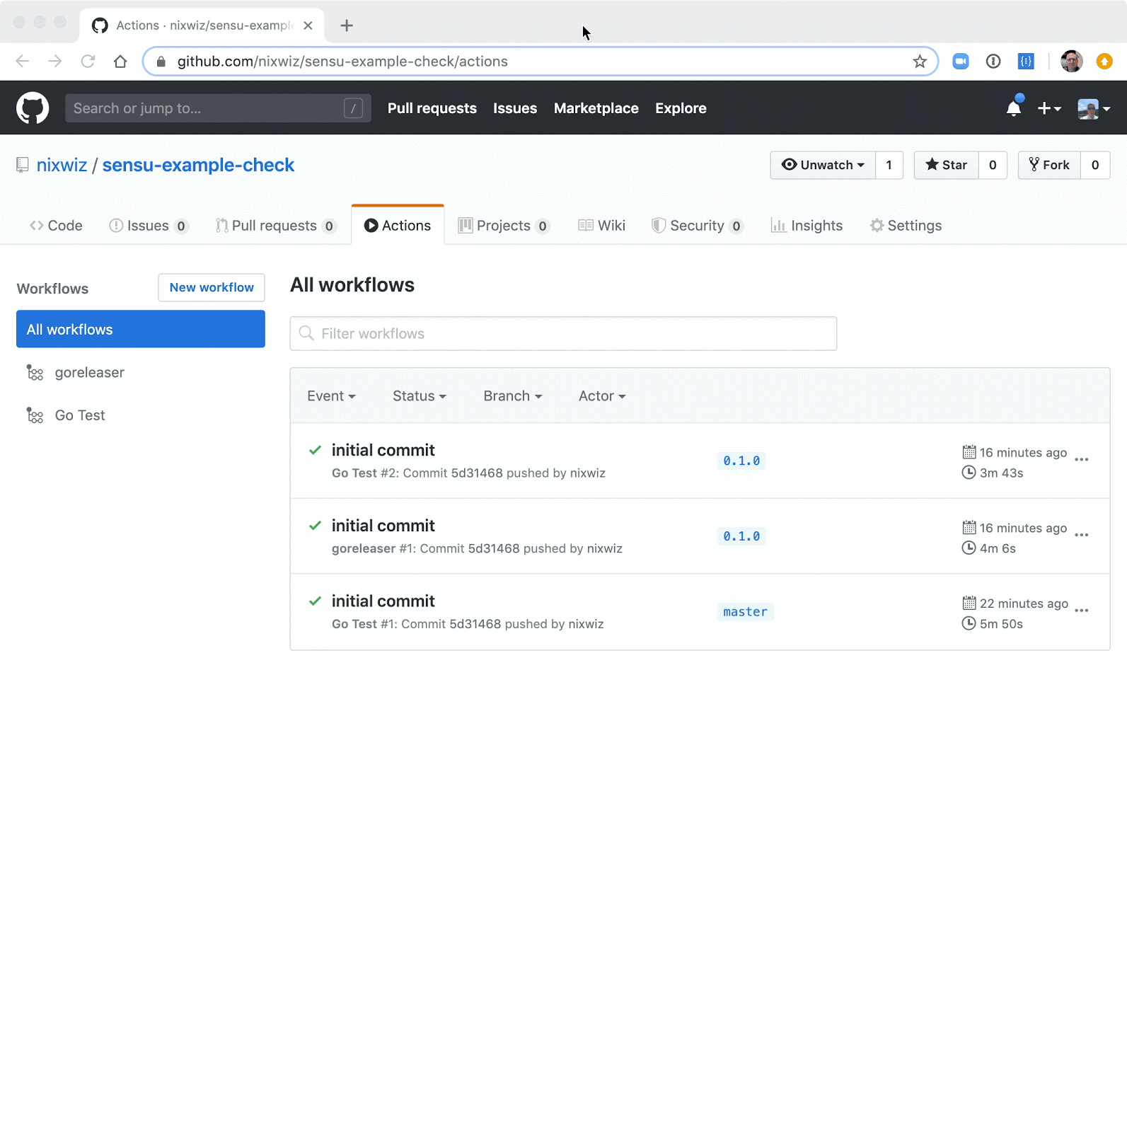This screenshot has height=1132, width=1127.
Task: Switch to the Code tab
Action: 56,226
